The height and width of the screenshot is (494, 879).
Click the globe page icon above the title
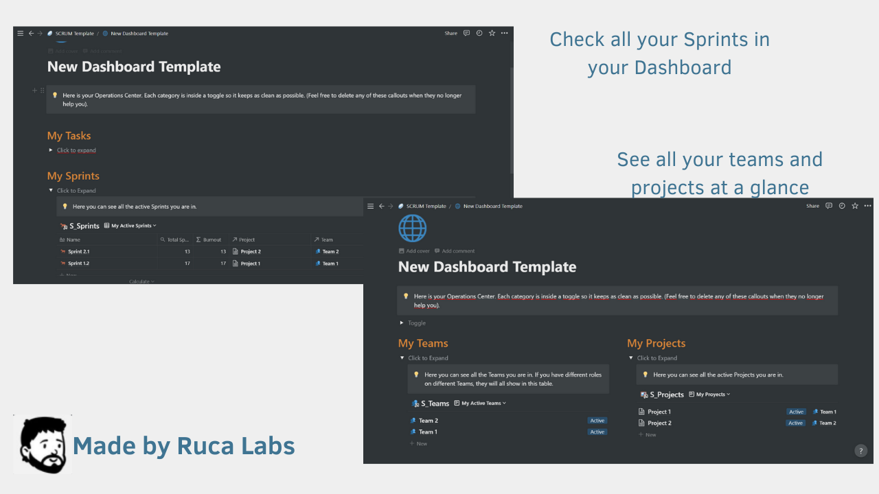[412, 228]
